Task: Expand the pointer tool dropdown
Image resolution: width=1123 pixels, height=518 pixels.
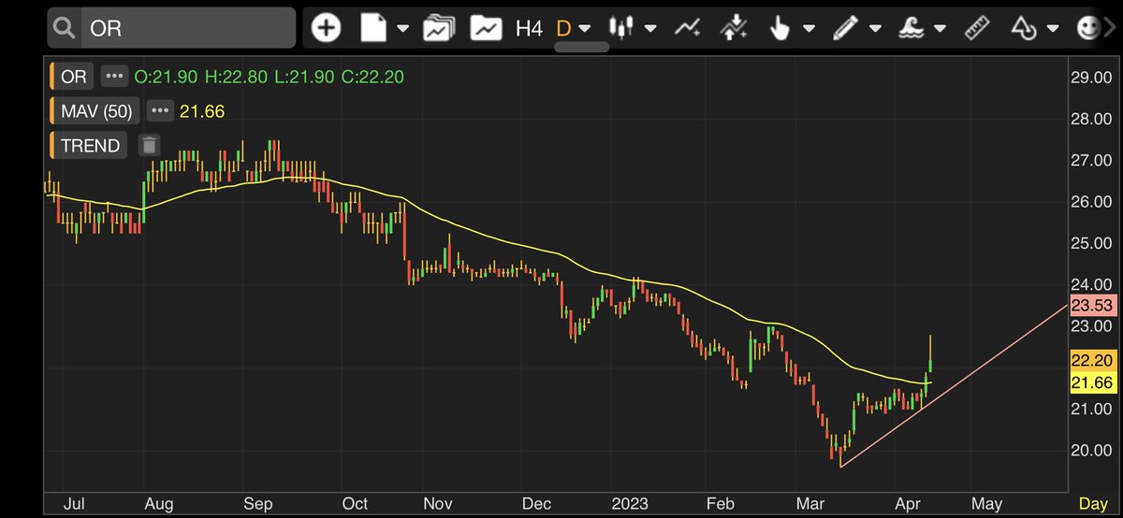Action: click(x=809, y=28)
